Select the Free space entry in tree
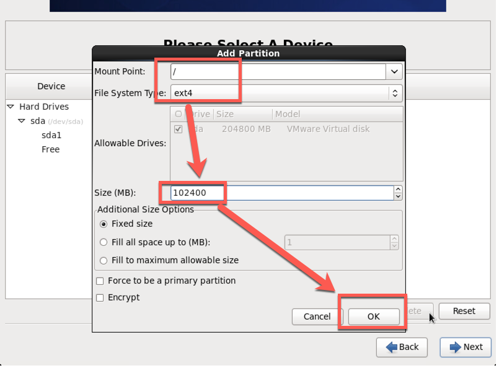 (51, 149)
